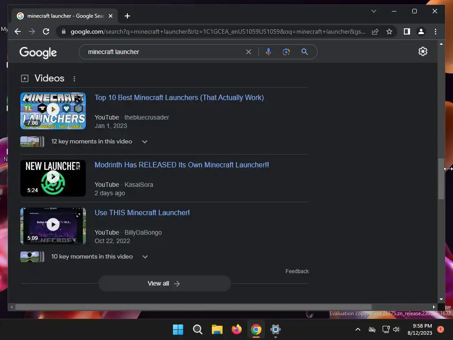
Task: Expand 10 key moments in this video
Action: (145, 257)
